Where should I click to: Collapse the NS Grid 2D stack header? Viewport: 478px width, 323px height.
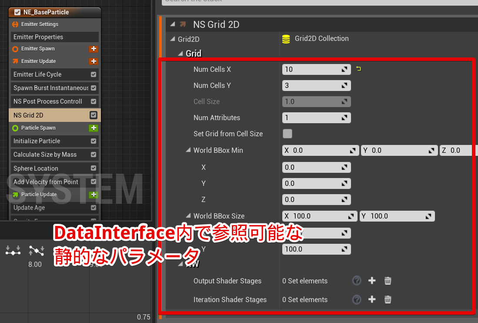pyautogui.click(x=173, y=24)
